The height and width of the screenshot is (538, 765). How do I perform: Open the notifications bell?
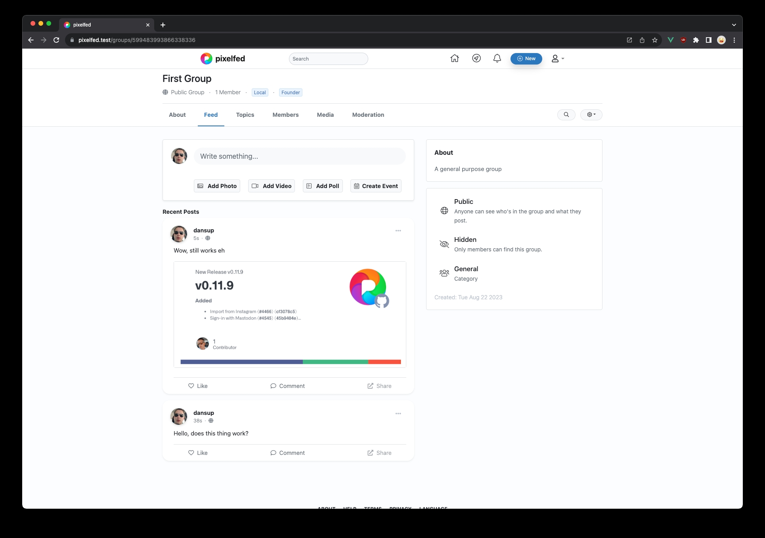pos(497,59)
